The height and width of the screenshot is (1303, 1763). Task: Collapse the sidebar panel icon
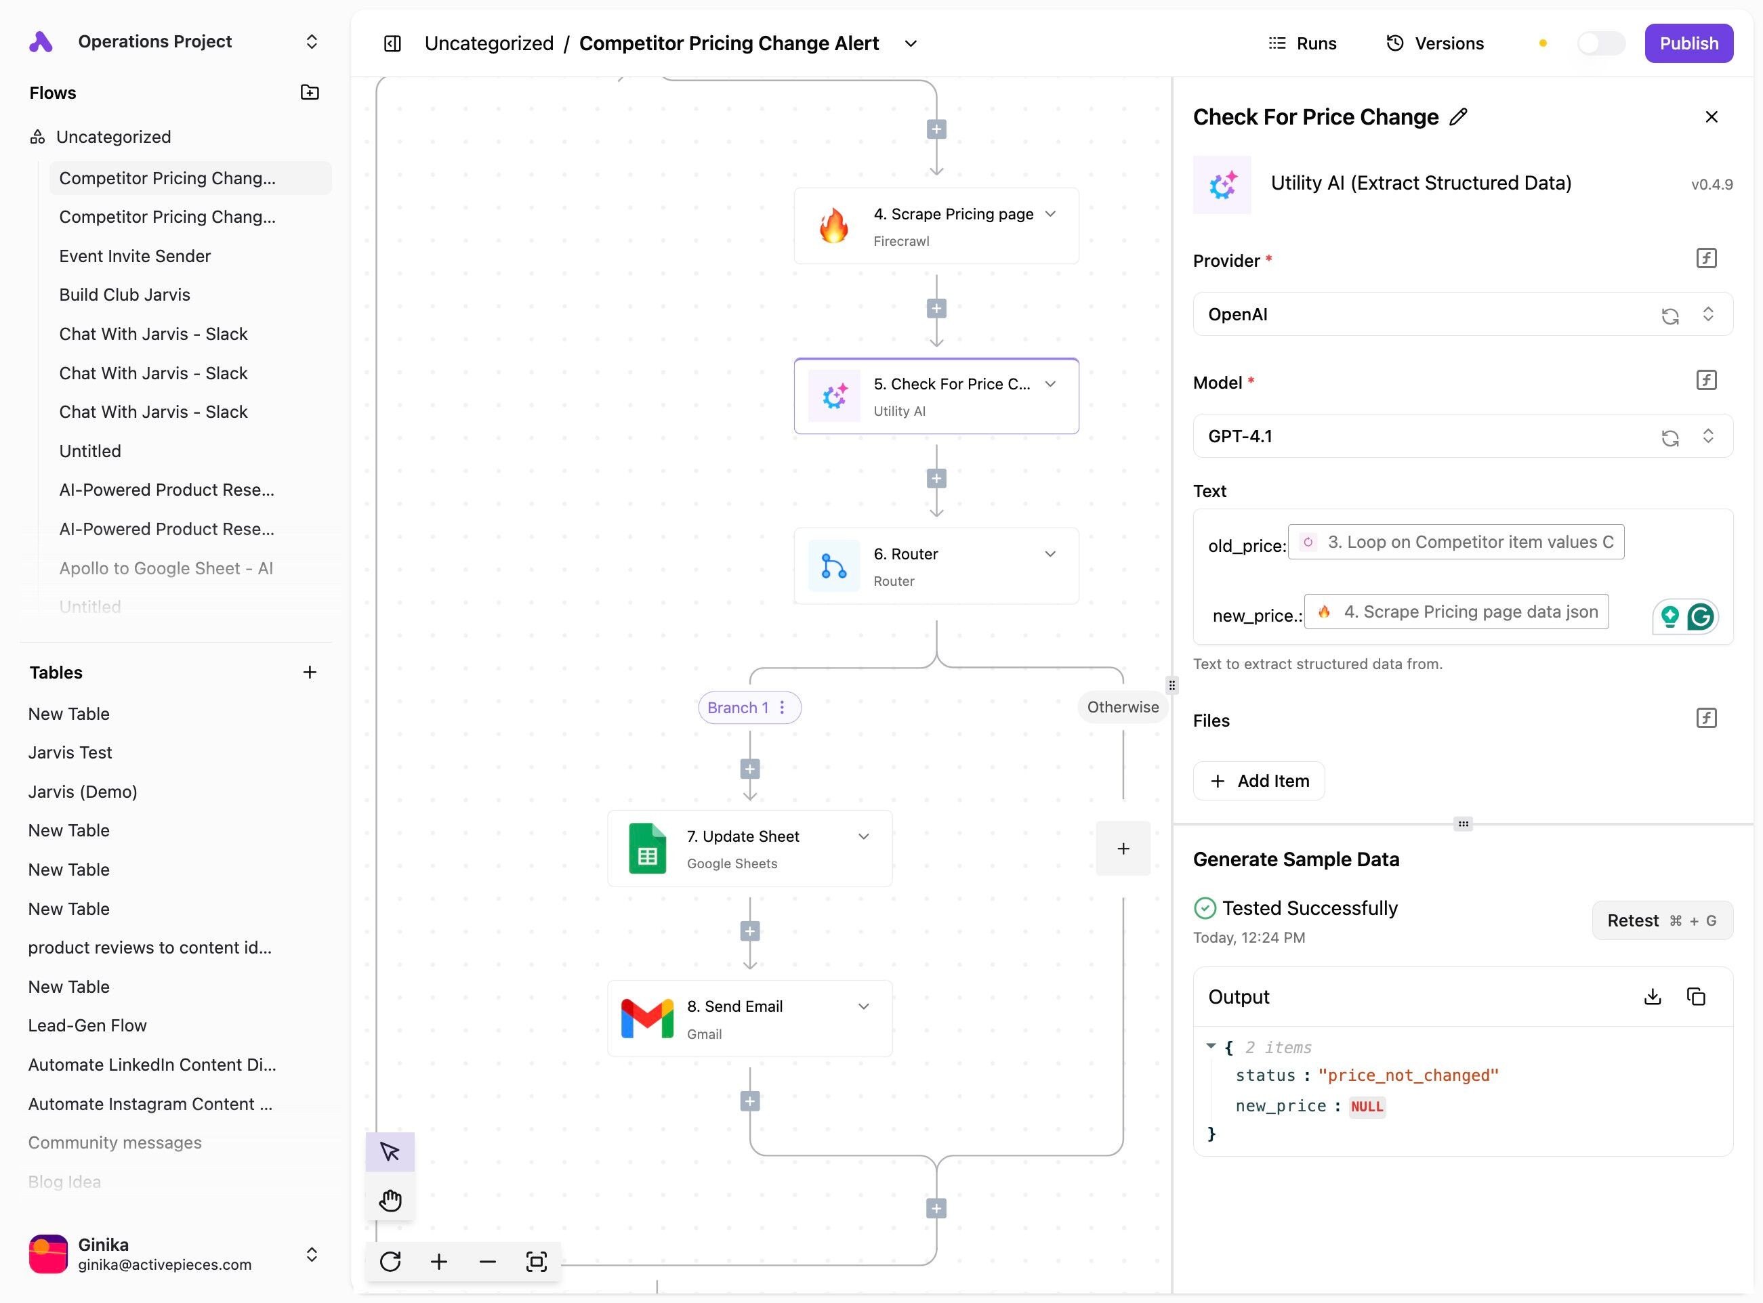[392, 43]
